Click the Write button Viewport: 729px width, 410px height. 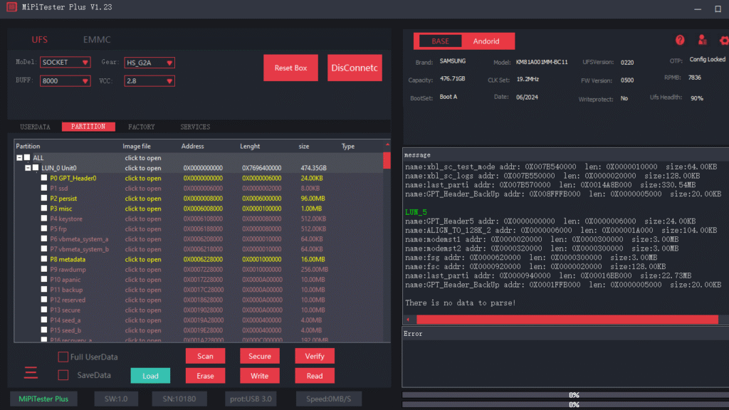pos(259,376)
